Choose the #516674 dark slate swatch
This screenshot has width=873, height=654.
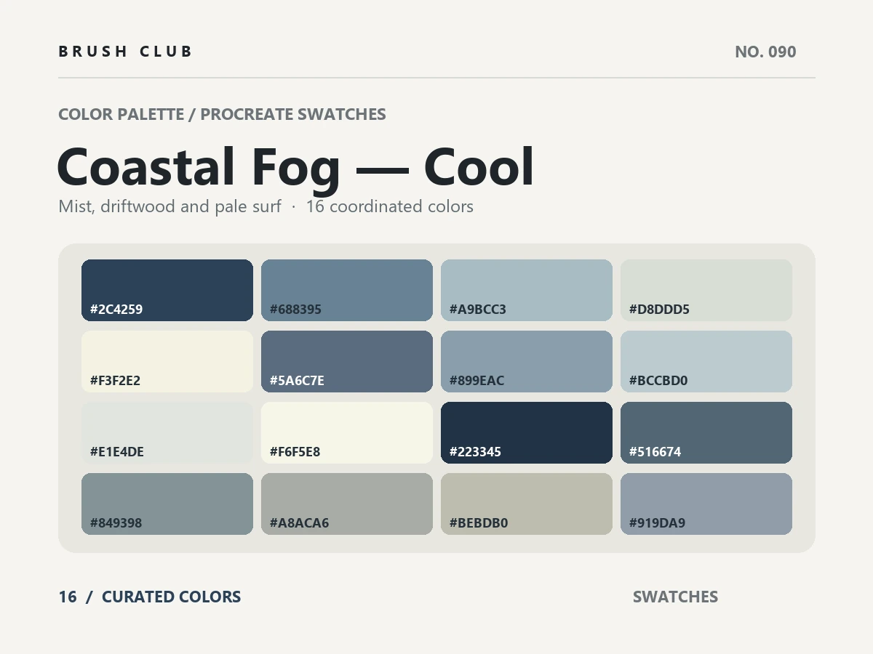pos(706,432)
